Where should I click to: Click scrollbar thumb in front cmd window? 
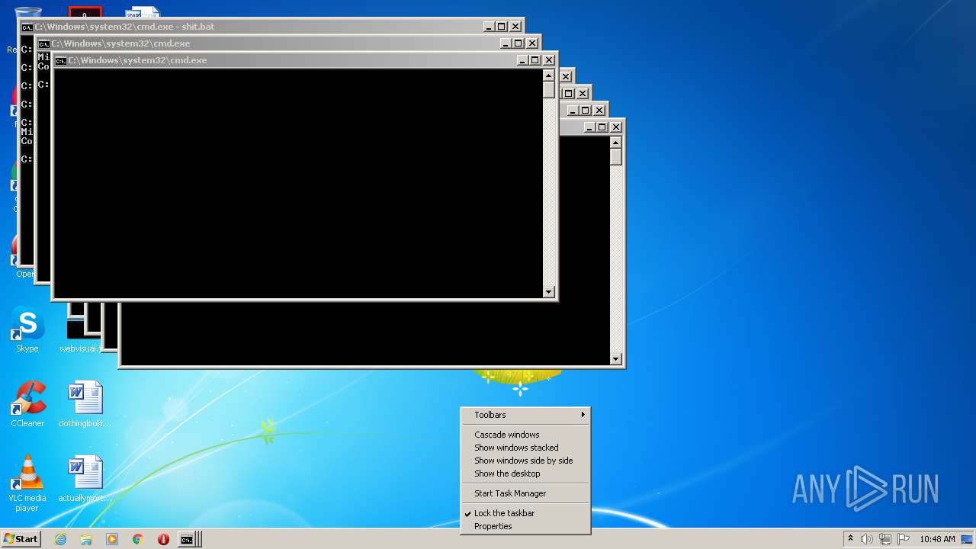tap(548, 89)
